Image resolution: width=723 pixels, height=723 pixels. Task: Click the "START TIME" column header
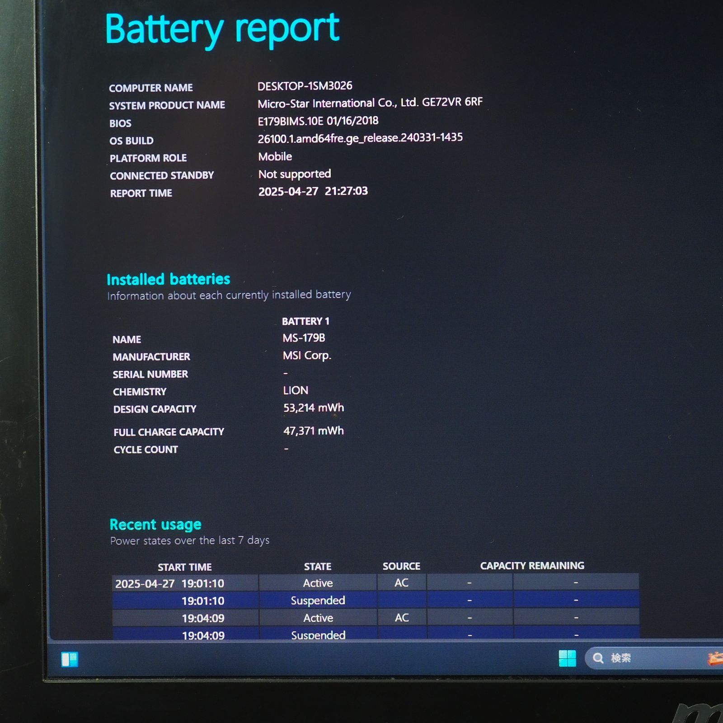tap(185, 567)
